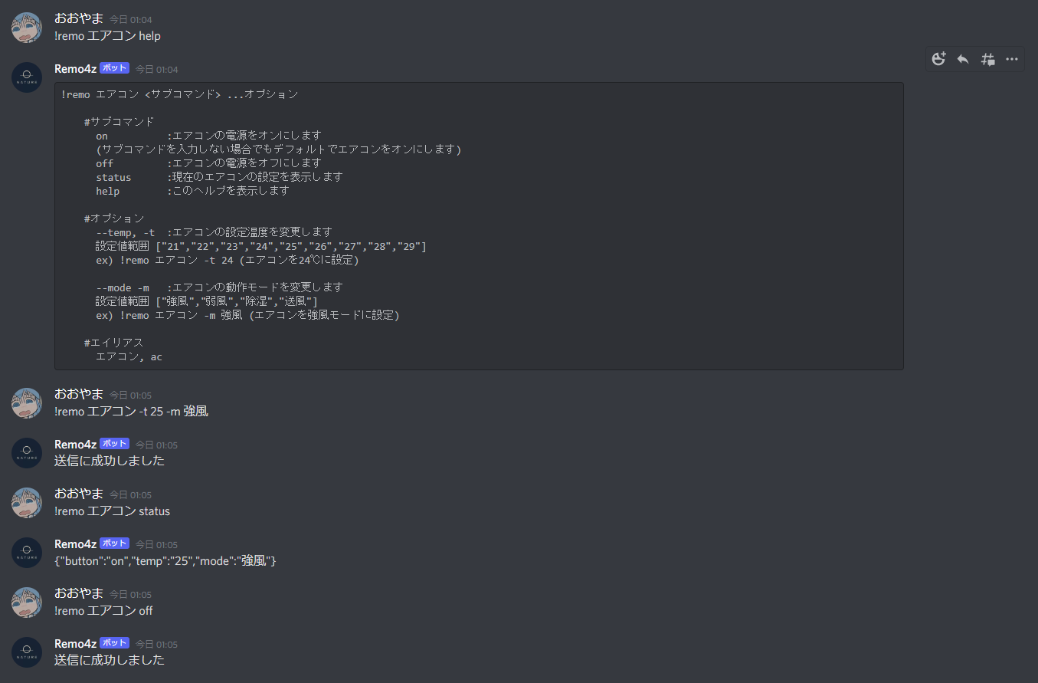Click message '!remo エアコン -t 25 -m 強風'
The width and height of the screenshot is (1038, 683).
(131, 412)
